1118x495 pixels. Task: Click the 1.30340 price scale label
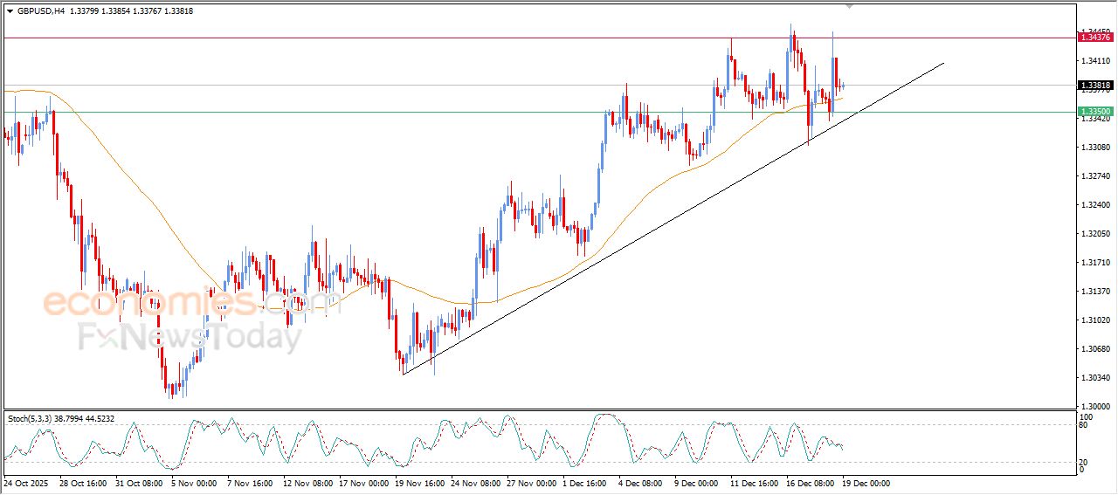1095,378
